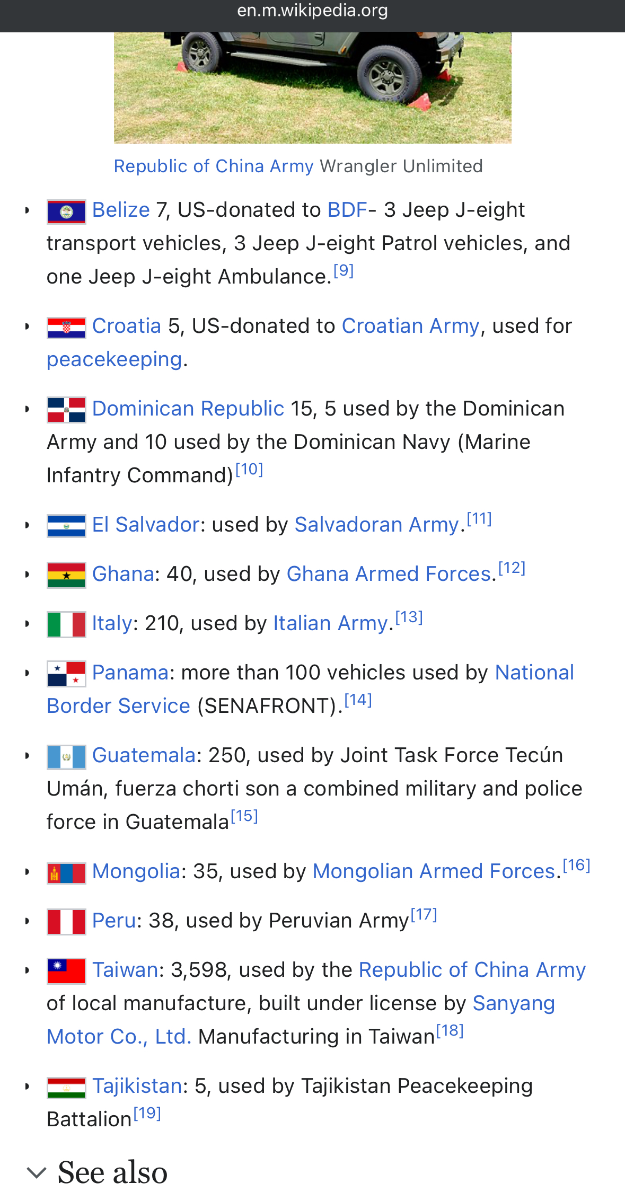
Task: Tap the Wrangler Unlimited jeep photo
Action: 313,87
